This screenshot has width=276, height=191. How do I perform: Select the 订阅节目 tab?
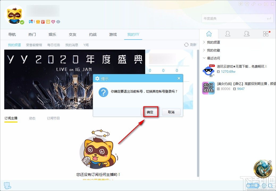tap(53, 118)
